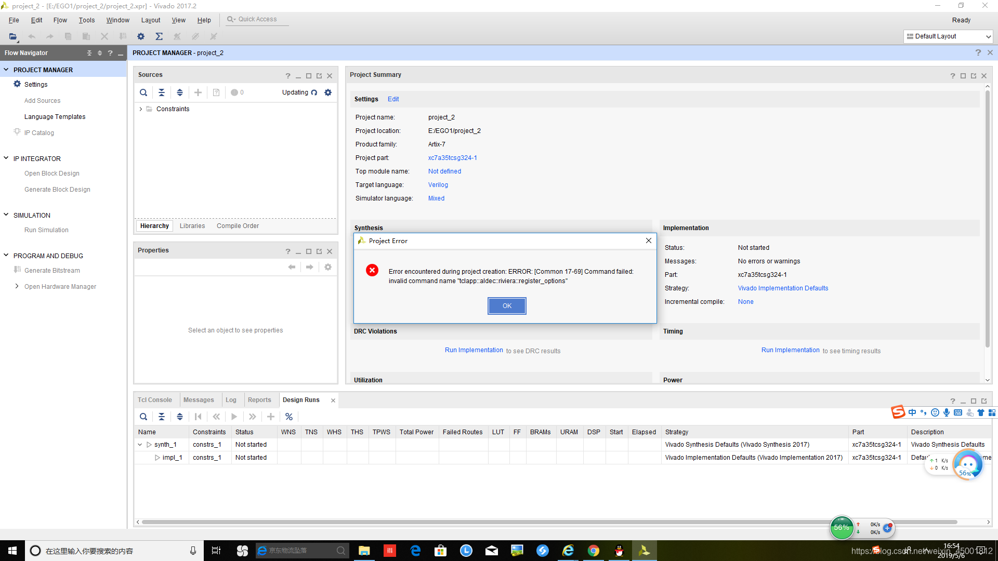Collapse the IP INTEGRATOR section
Viewport: 998px width, 561px height.
[6, 158]
